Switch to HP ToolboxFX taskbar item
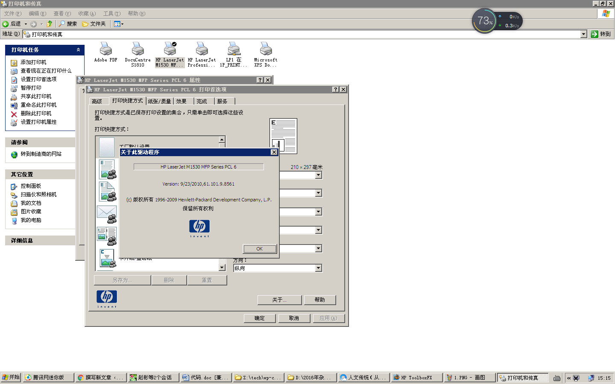Screen dimensions: 615x384 click(x=416, y=378)
